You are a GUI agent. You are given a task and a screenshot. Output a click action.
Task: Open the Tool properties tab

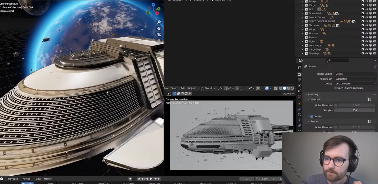coord(299,67)
